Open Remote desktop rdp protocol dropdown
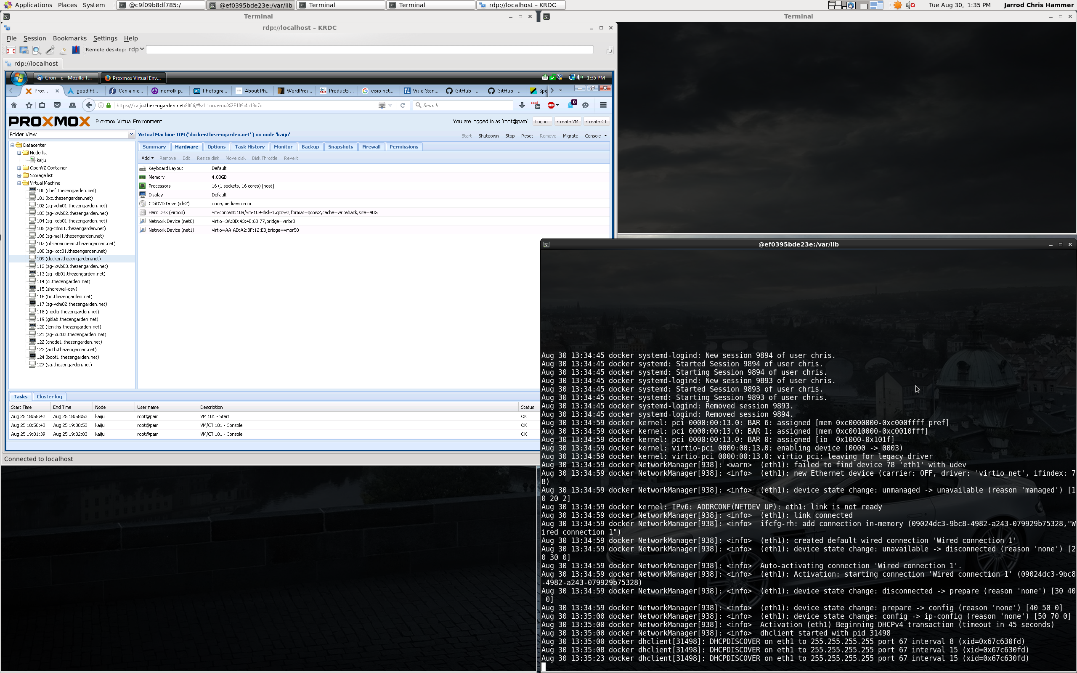Viewport: 1077px width, 673px height. point(136,49)
